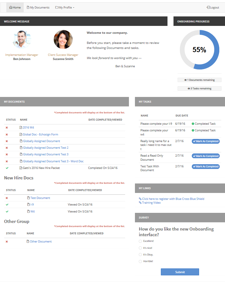Mark 'Test Task With Document' as completed
Viewport: 225px width, 282px height.
tap(206, 166)
